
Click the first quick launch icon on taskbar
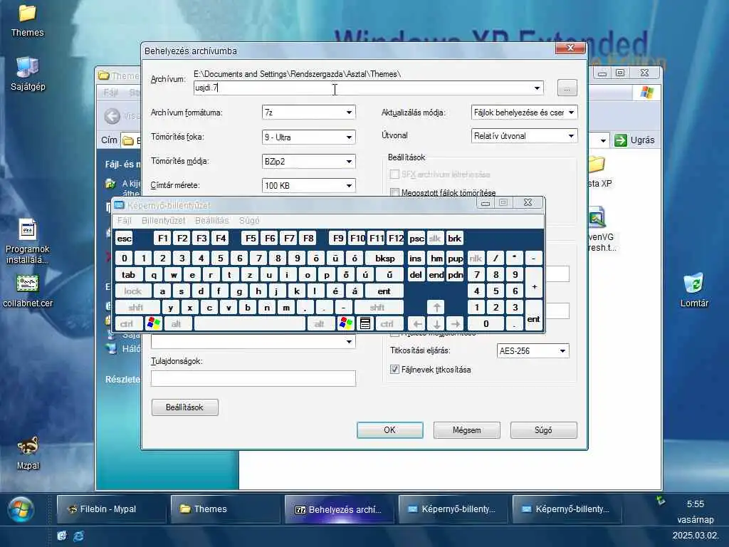pos(61,536)
